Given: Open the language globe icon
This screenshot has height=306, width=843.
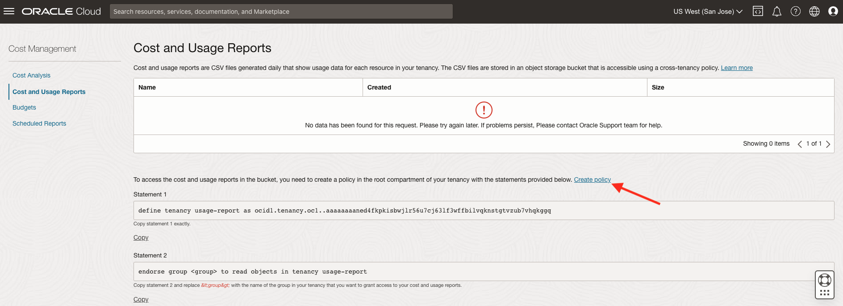Looking at the screenshot, I should tap(814, 12).
